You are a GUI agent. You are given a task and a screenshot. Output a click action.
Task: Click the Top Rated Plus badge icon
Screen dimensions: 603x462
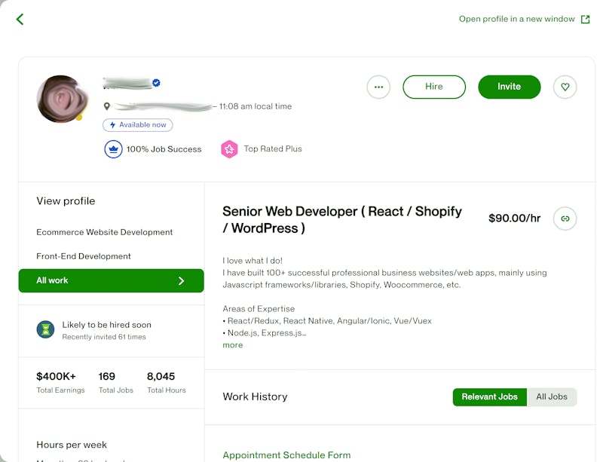[x=229, y=149]
